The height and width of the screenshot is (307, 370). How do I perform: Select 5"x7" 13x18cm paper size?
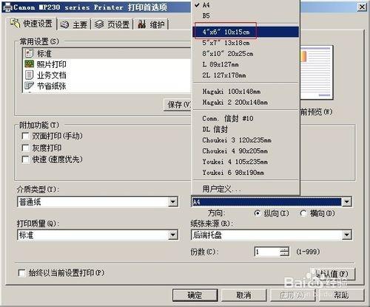point(246,43)
